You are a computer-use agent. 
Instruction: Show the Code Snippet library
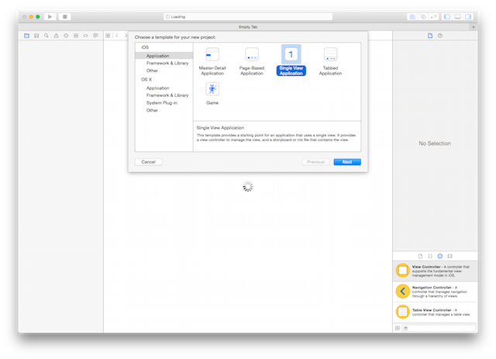point(430,256)
